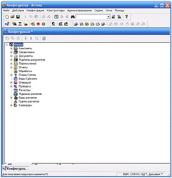Image resolution: width=172 pixels, height=178 pixels.
Task: Click the description page icon in Конфигурация toolbar
Action: pyautogui.click(x=44, y=38)
